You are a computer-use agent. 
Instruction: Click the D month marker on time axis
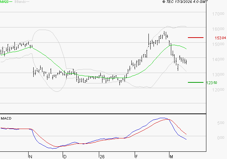pyautogui.click(x=65, y=156)
